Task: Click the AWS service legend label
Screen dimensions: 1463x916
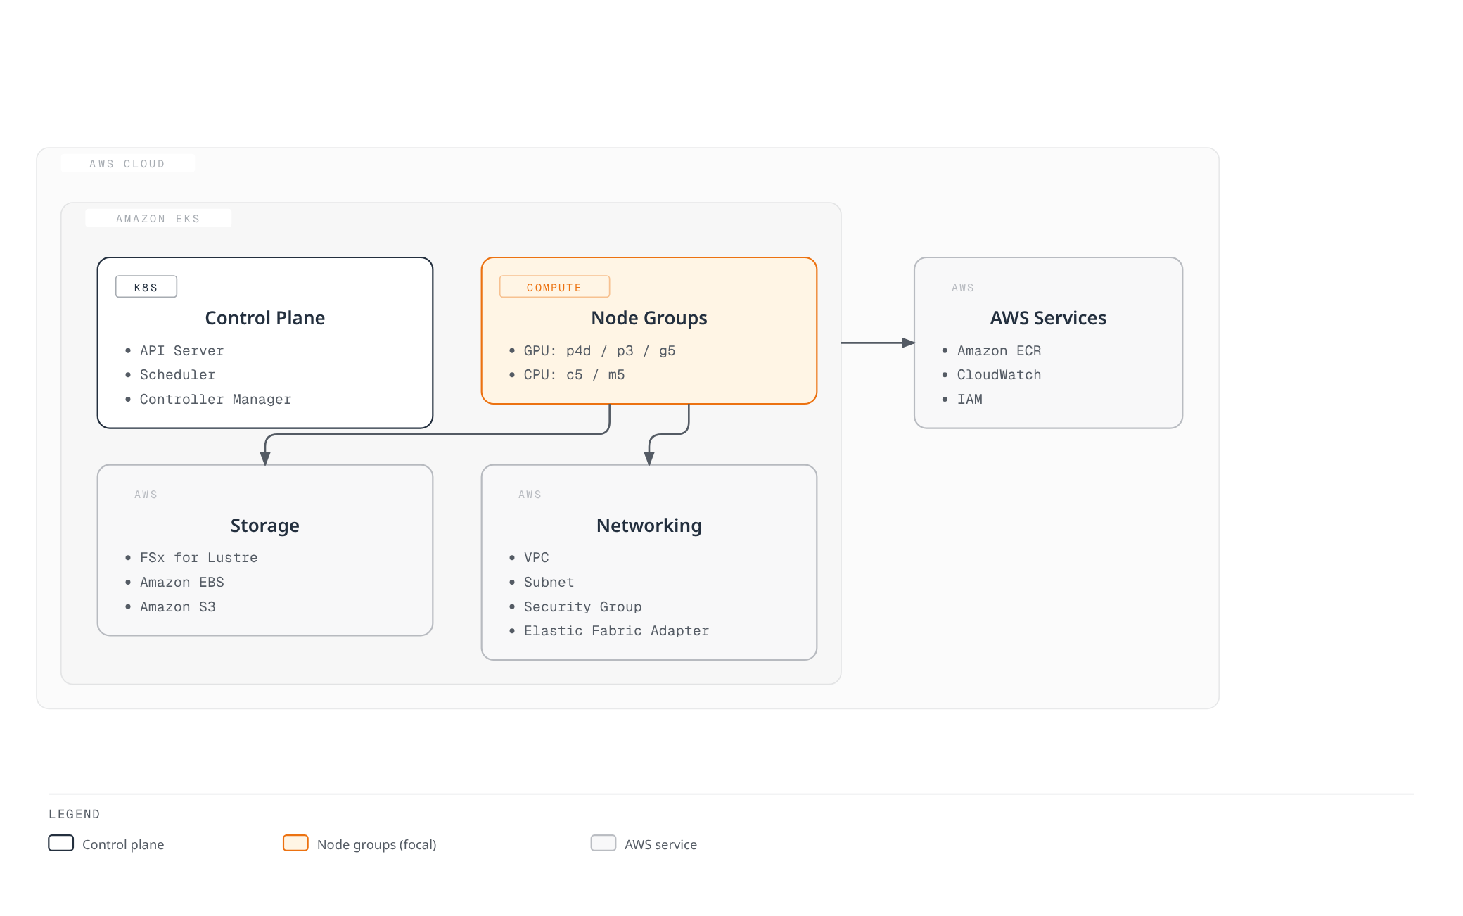Action: pos(661,844)
